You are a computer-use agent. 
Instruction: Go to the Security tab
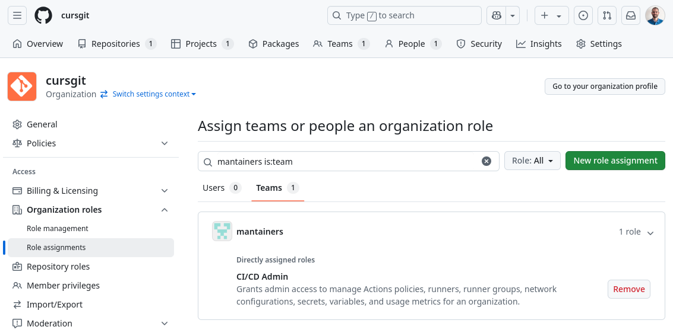point(479,44)
